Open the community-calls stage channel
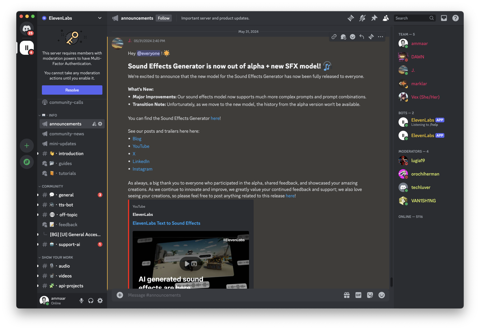 click(x=72, y=103)
